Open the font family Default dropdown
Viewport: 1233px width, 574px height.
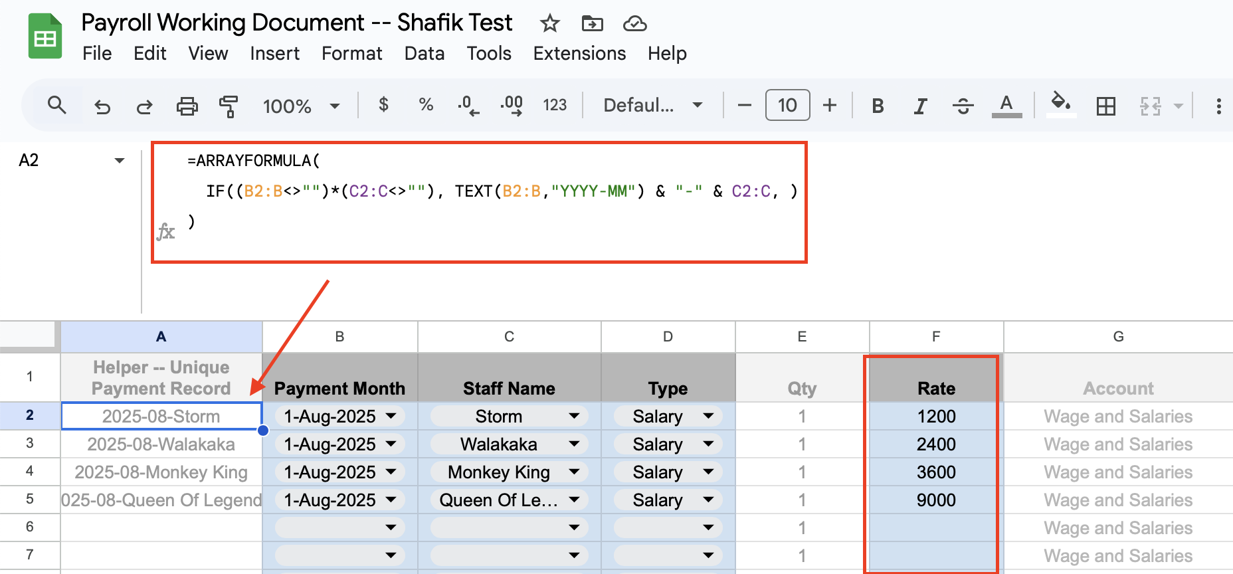[653, 105]
